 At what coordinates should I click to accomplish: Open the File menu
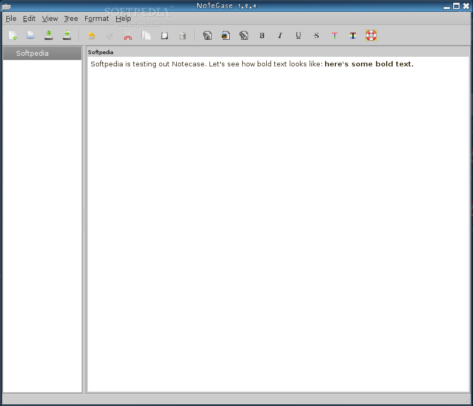pyautogui.click(x=11, y=19)
